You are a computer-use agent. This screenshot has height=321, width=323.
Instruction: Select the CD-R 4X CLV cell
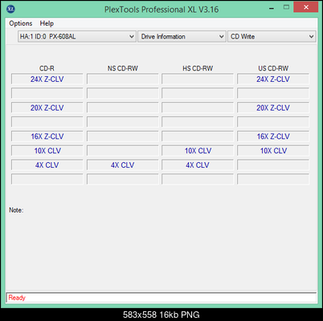47,165
